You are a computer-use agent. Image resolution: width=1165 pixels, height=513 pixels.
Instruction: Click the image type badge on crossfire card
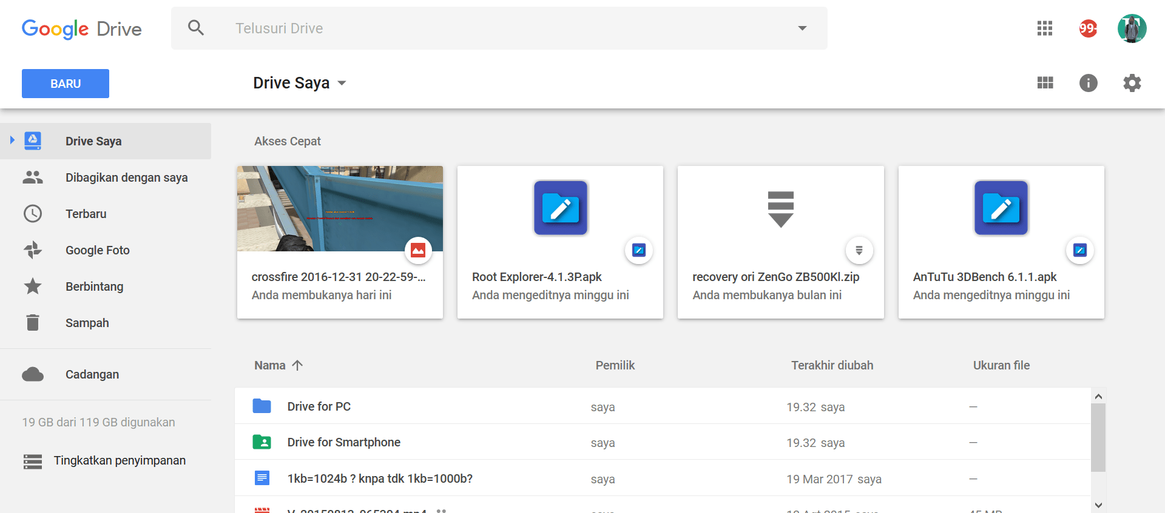click(418, 250)
